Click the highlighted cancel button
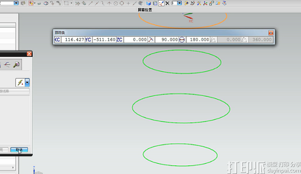The width and height of the screenshot is (301, 174). click(x=19, y=149)
